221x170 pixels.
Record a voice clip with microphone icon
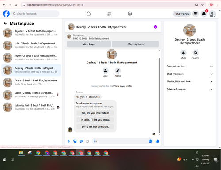click(x=69, y=141)
